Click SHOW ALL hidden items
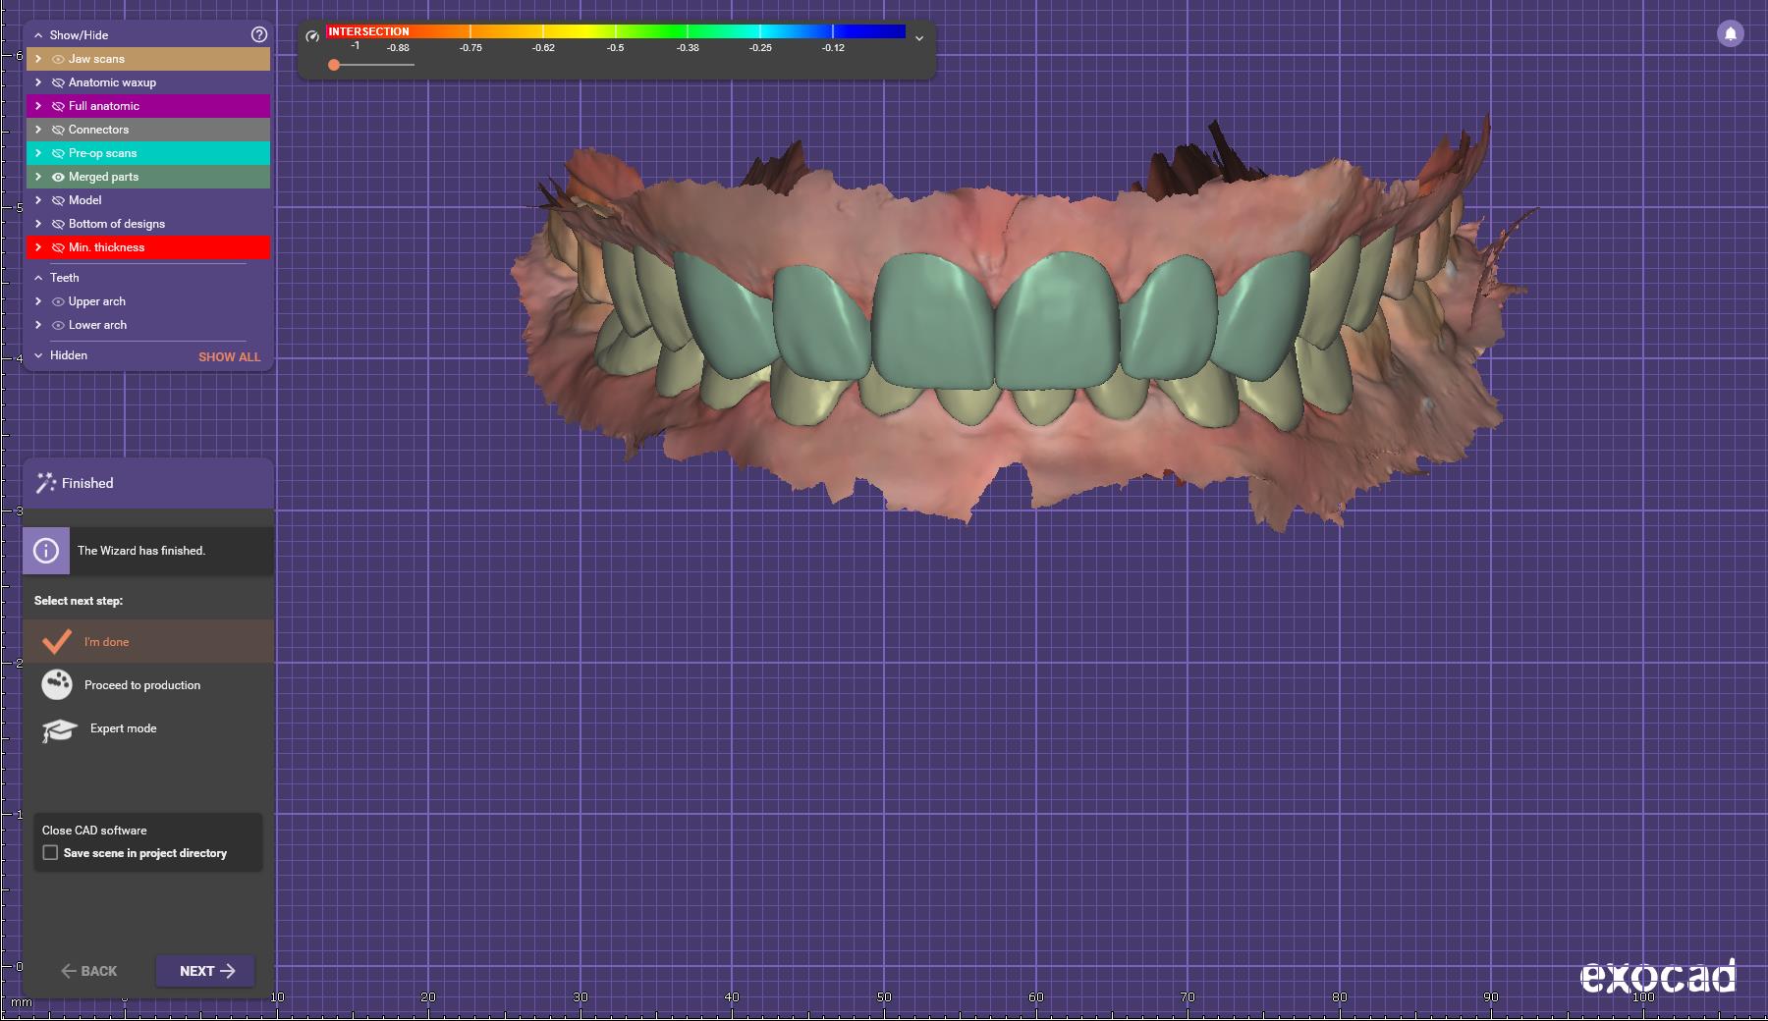1768x1021 pixels. click(x=229, y=357)
